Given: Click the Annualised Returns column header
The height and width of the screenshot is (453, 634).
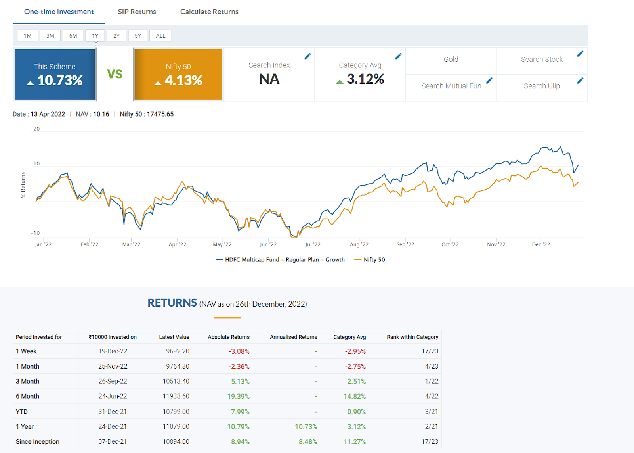Looking at the screenshot, I should coord(294,337).
